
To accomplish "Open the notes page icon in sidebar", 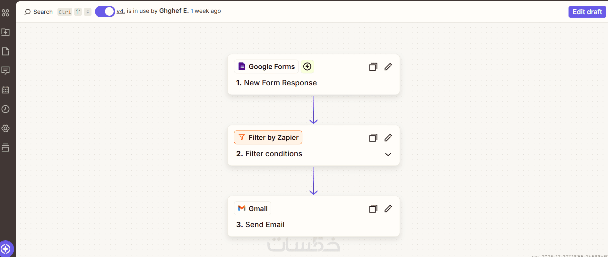I will (5, 51).
